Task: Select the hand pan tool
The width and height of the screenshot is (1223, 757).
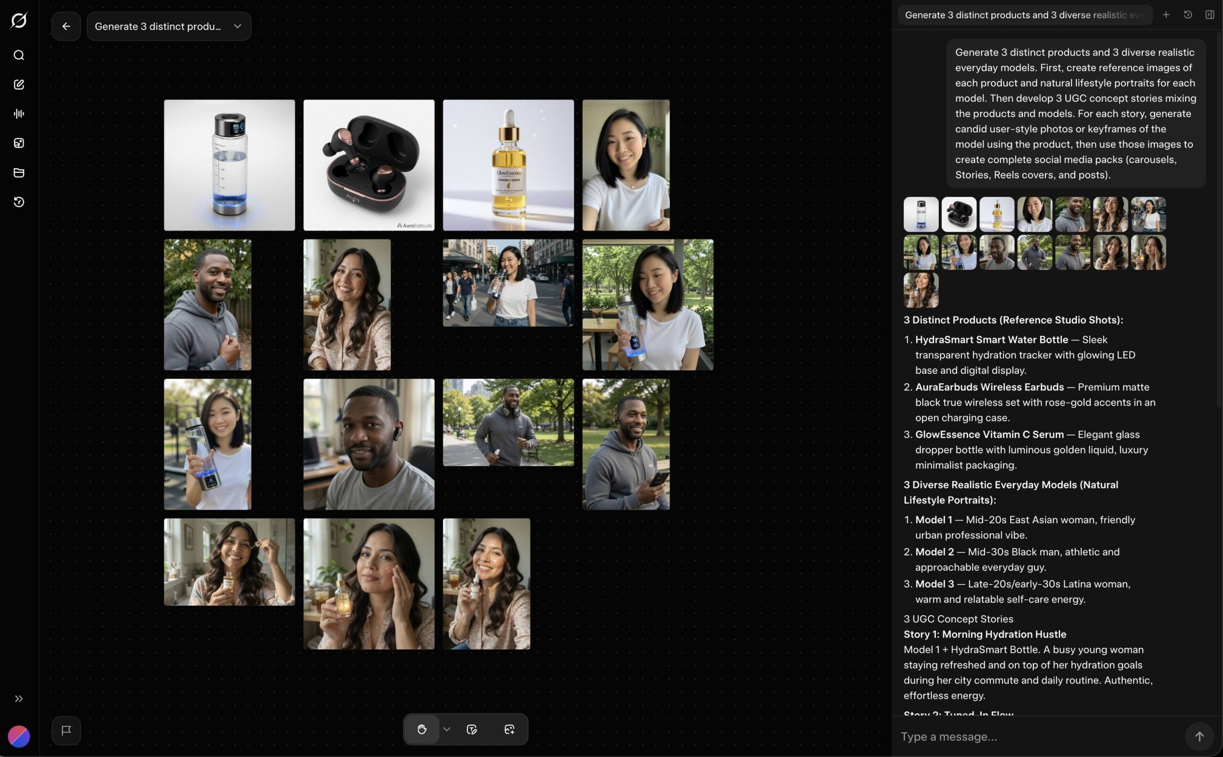Action: tap(421, 729)
